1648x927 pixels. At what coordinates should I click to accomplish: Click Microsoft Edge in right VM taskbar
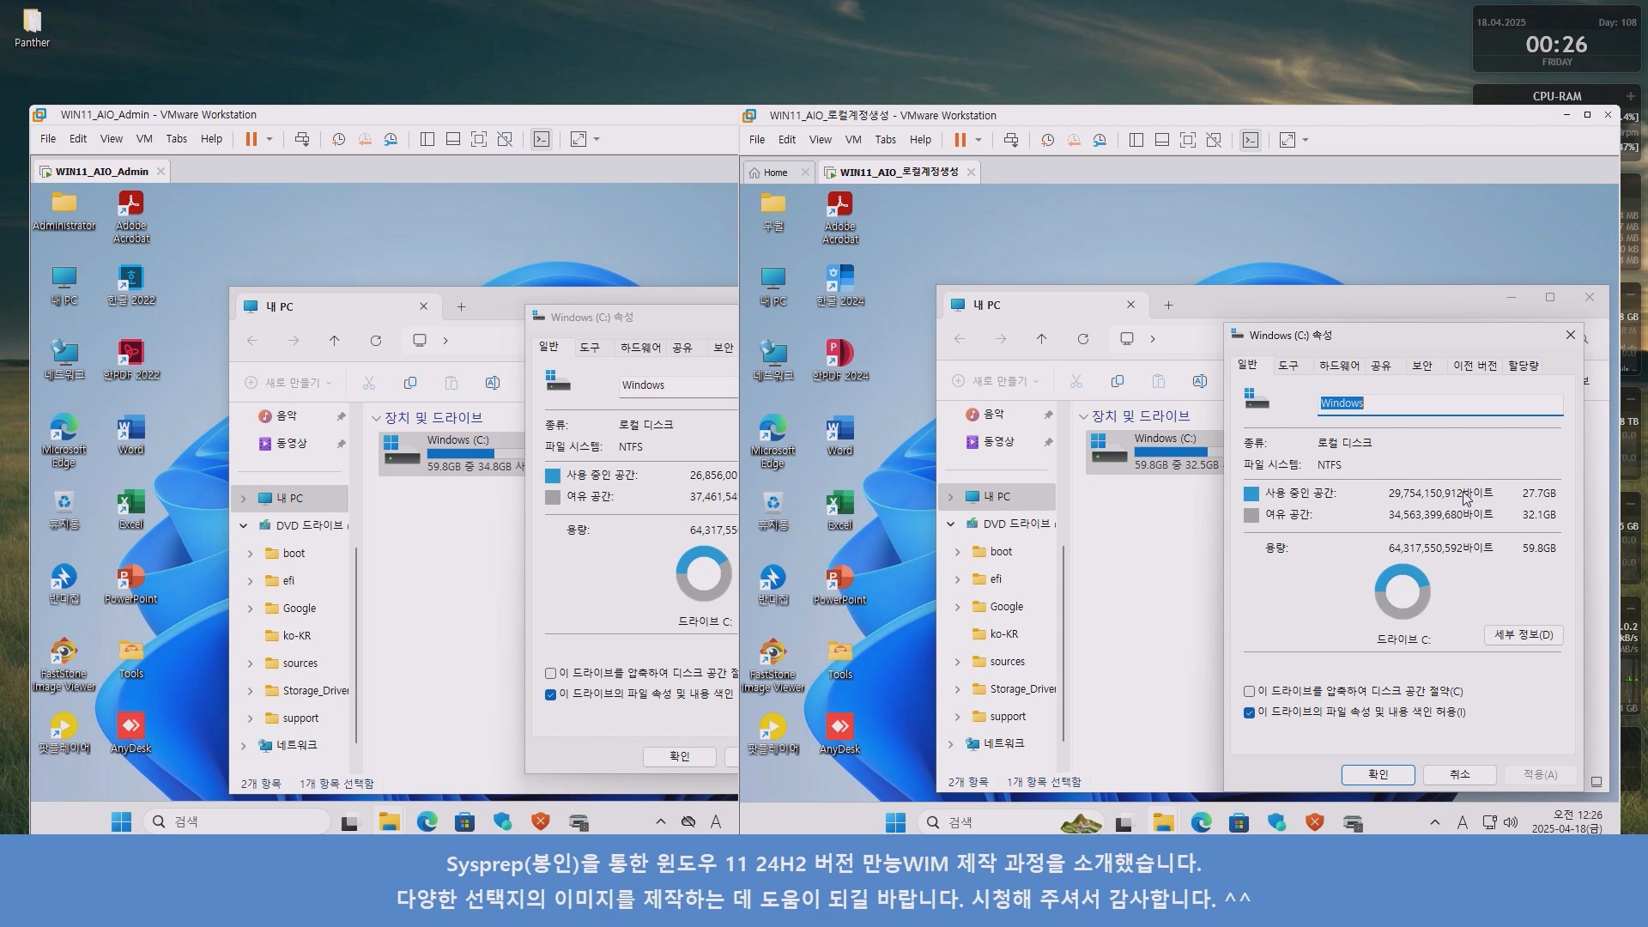click(x=1201, y=822)
